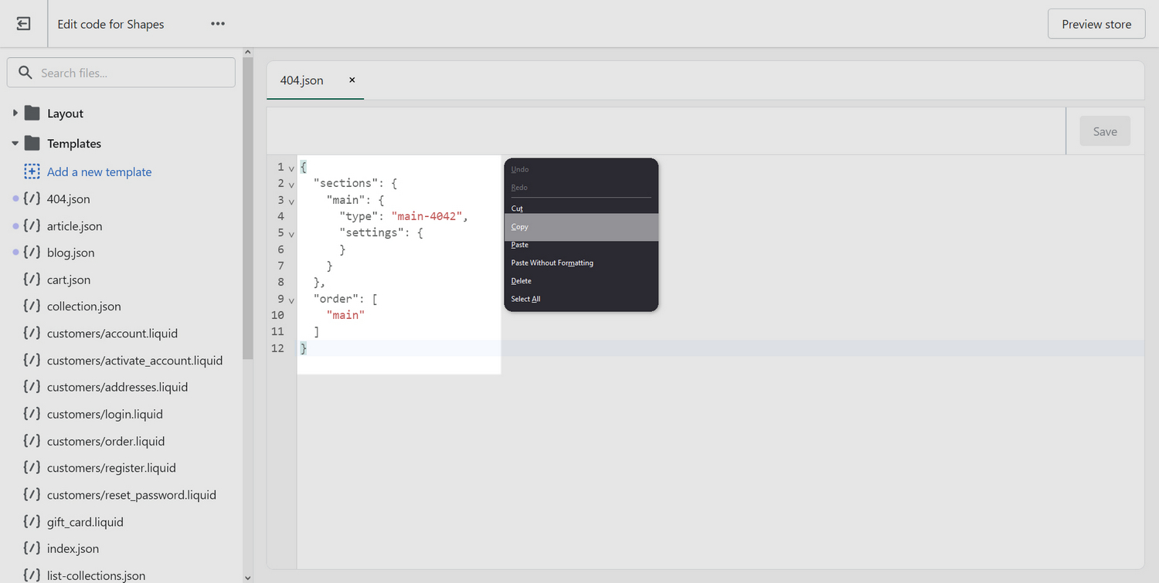Click the search magnifier icon
The height and width of the screenshot is (583, 1159).
[25, 73]
